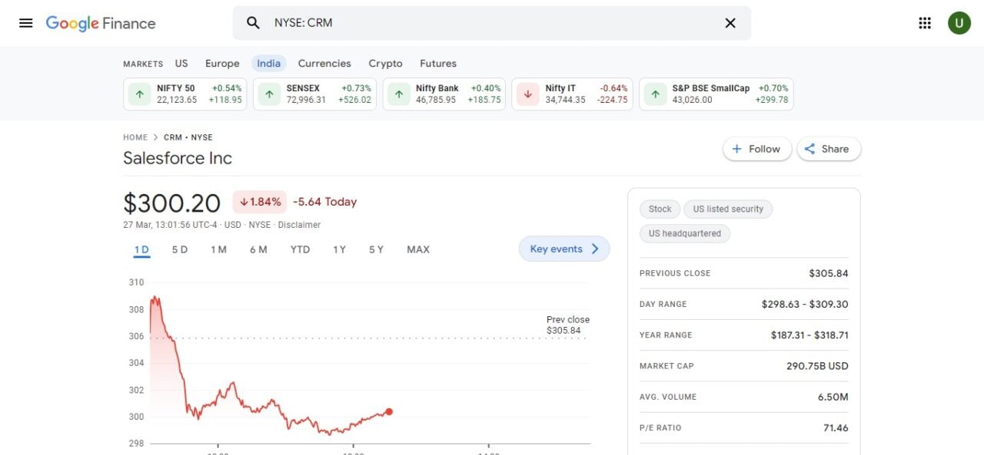Click SENSEX green up arrow icon
Image resolution: width=984 pixels, height=455 pixels.
point(268,94)
